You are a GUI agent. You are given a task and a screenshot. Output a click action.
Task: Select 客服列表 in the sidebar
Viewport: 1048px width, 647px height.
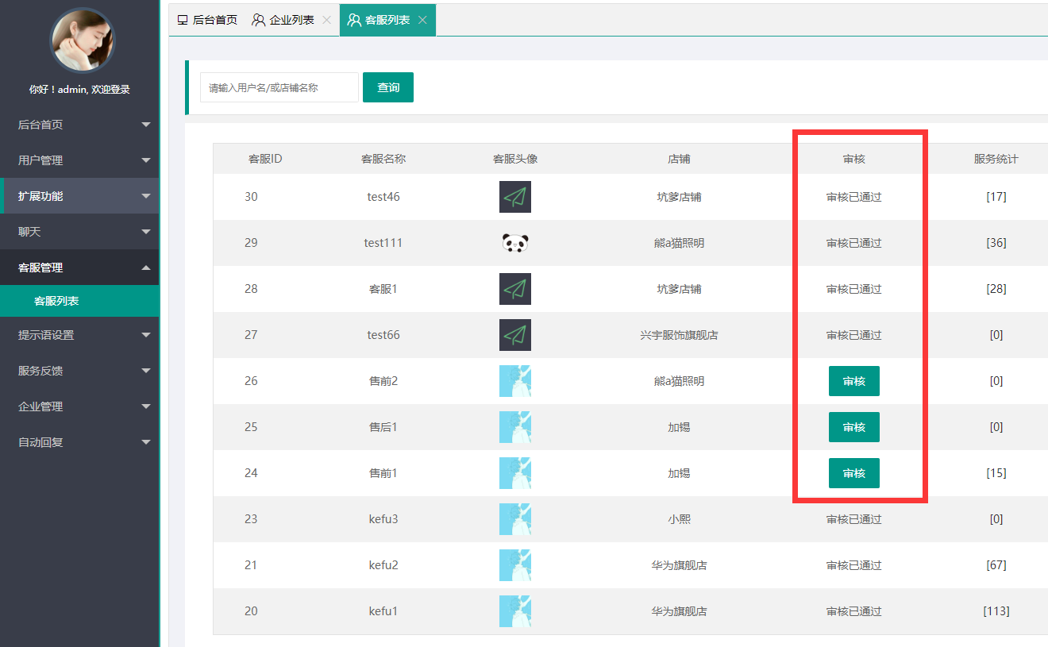pos(56,302)
